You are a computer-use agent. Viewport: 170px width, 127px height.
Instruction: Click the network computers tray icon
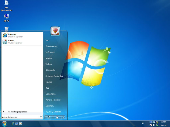click(x=154, y=122)
